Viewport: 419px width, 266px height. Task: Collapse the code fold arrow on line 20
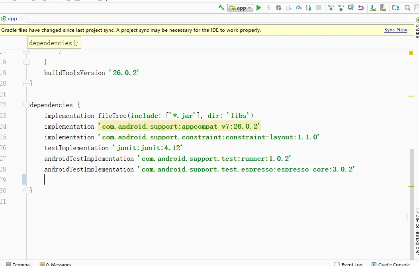[27, 83]
